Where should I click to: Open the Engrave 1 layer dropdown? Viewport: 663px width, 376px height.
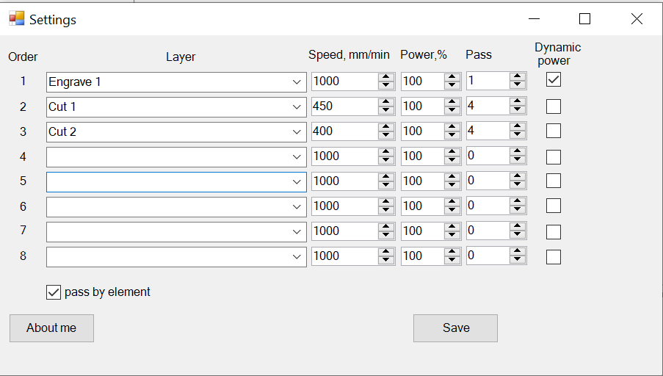point(297,82)
